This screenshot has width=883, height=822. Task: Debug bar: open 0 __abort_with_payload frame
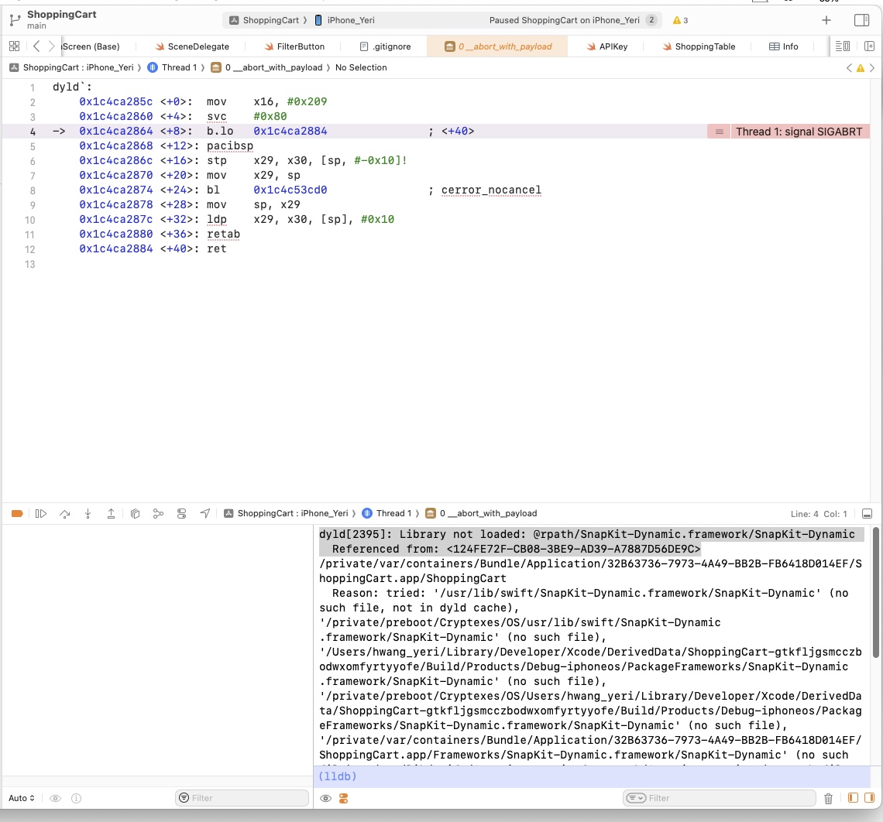pyautogui.click(x=481, y=513)
